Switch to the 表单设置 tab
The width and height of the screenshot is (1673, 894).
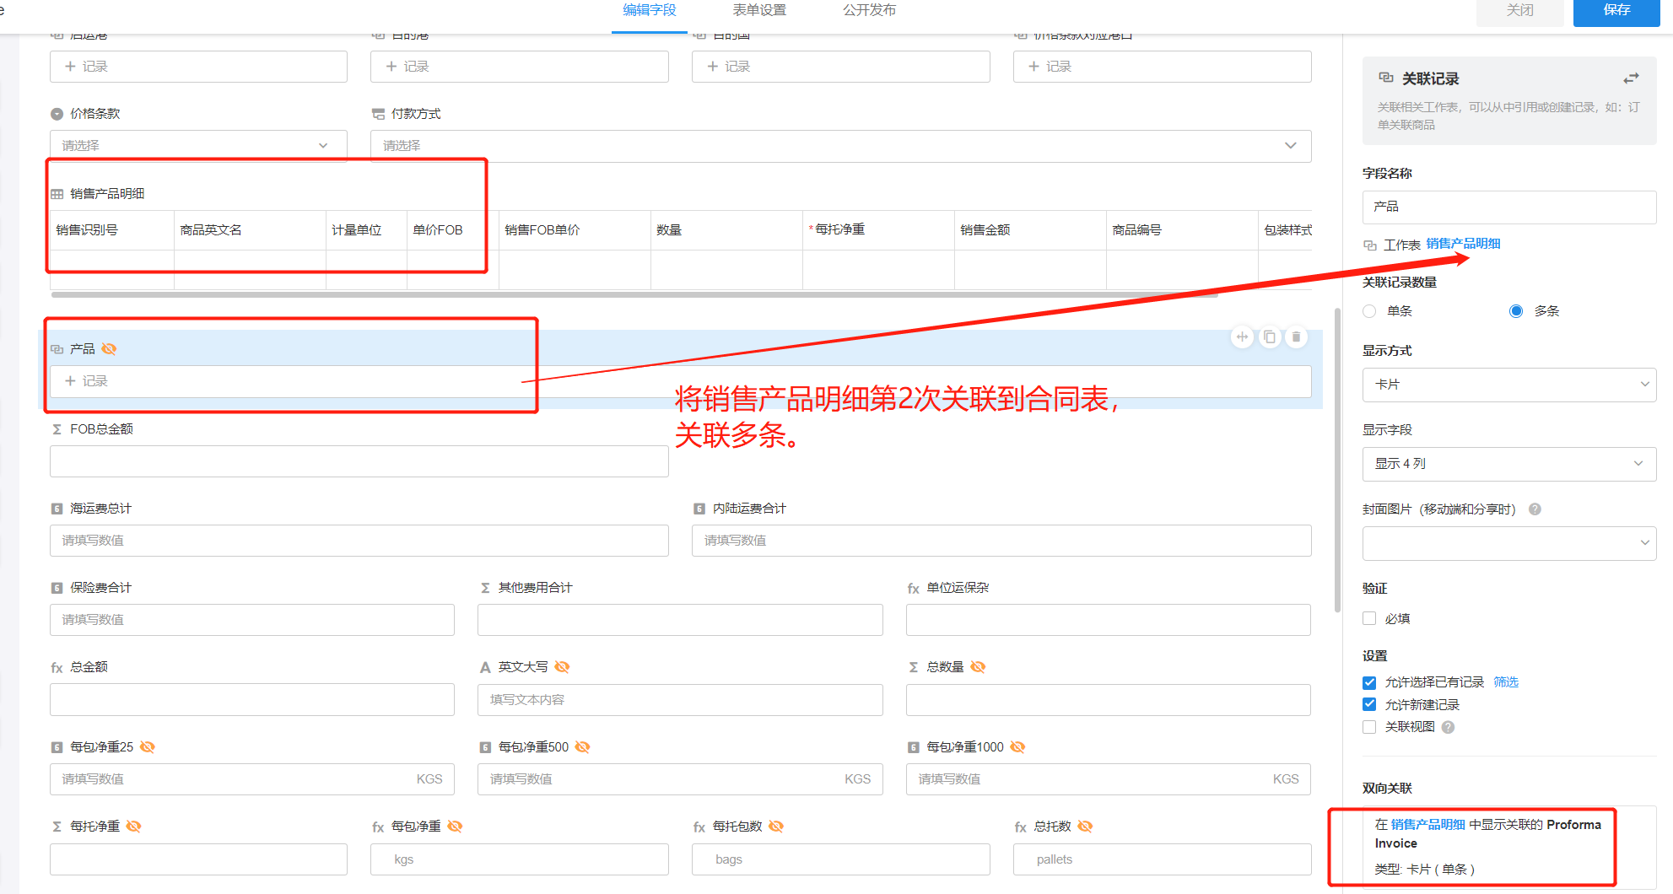pyautogui.click(x=758, y=10)
